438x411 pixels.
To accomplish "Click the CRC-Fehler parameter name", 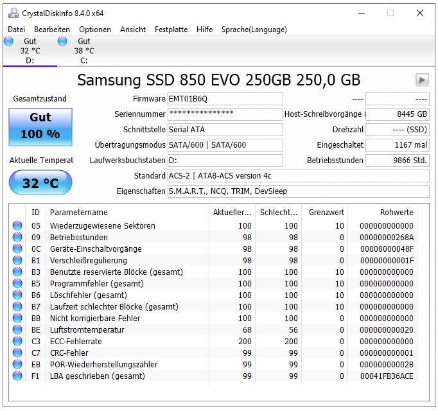I will click(x=69, y=353).
